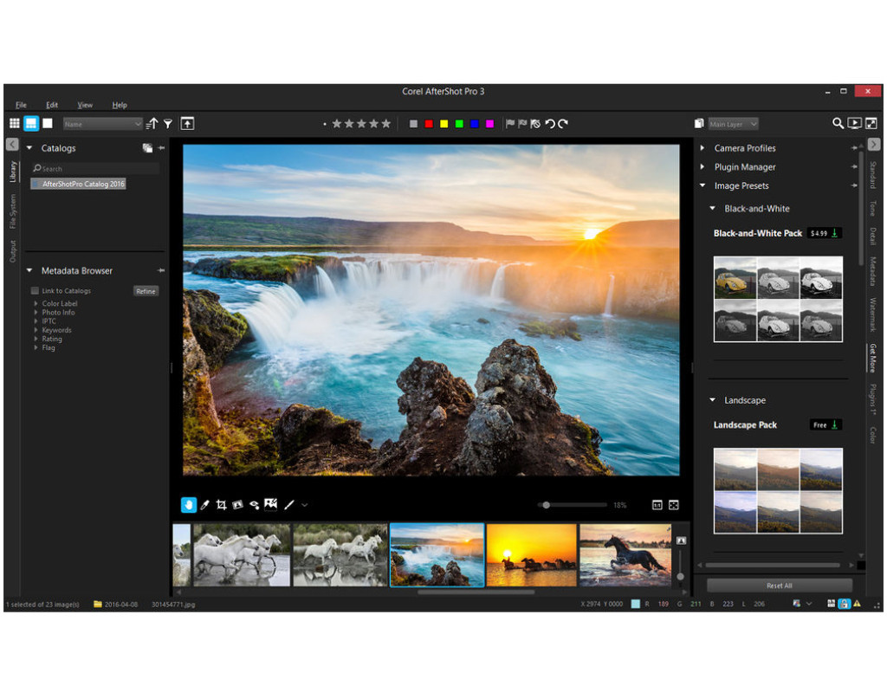Set flag pick on image

[509, 124]
